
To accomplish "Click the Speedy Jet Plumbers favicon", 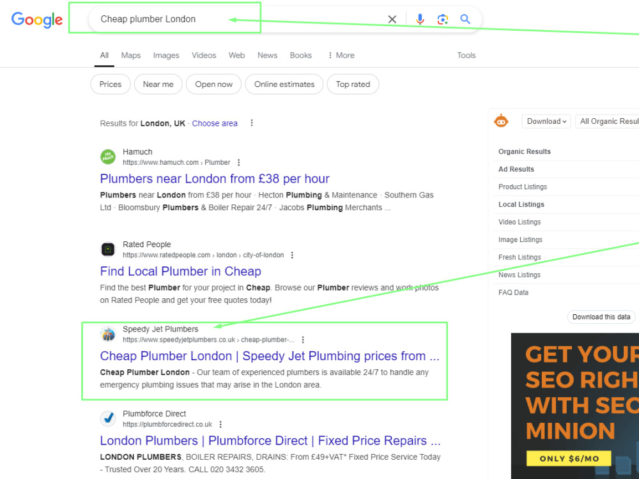I will tap(108, 334).
